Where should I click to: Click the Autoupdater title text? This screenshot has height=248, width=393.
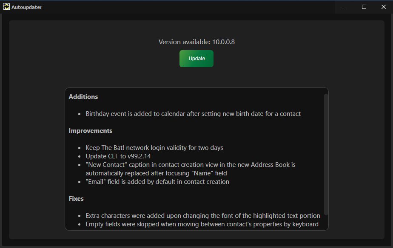(x=27, y=7)
